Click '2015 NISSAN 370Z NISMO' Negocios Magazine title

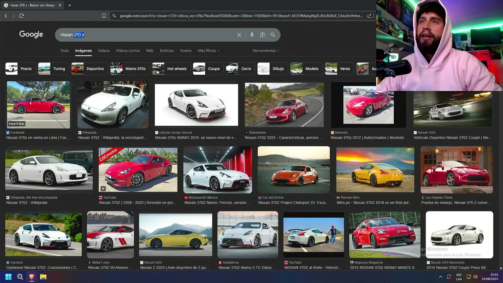384,268
